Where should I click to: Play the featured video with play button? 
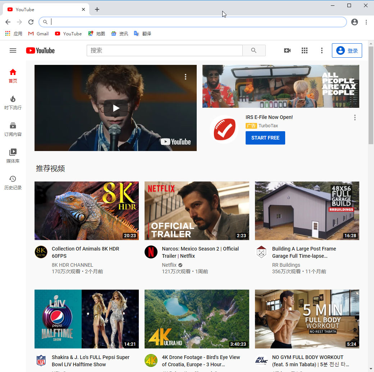pos(115,108)
